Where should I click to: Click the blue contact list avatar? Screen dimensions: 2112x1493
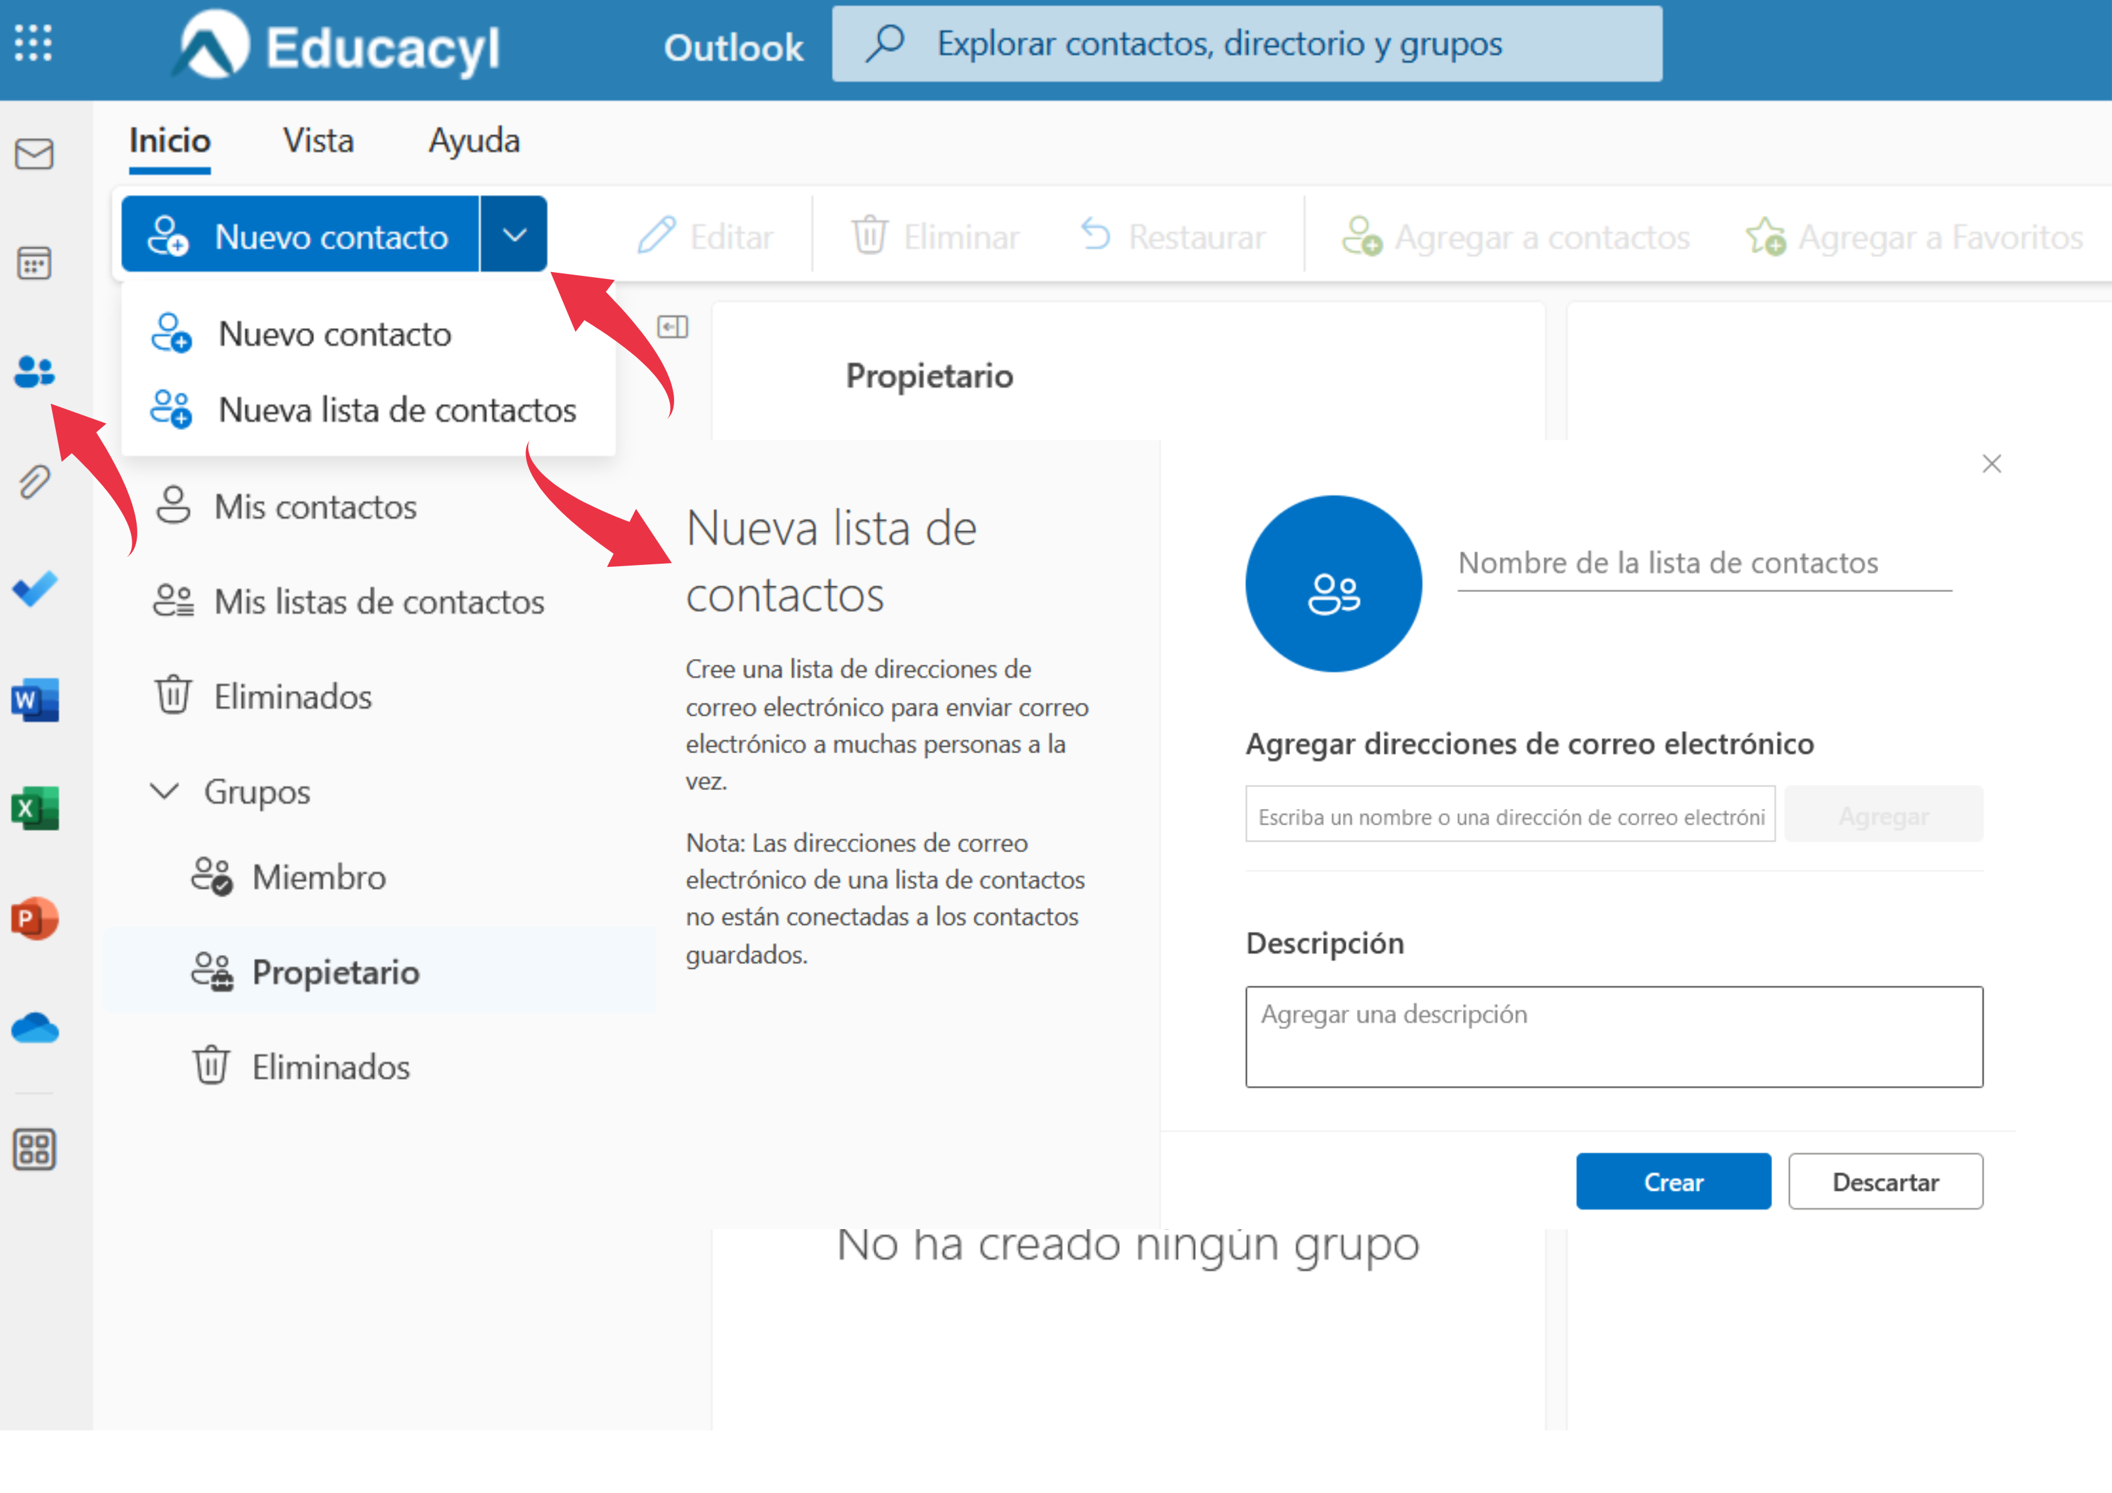coord(1333,584)
